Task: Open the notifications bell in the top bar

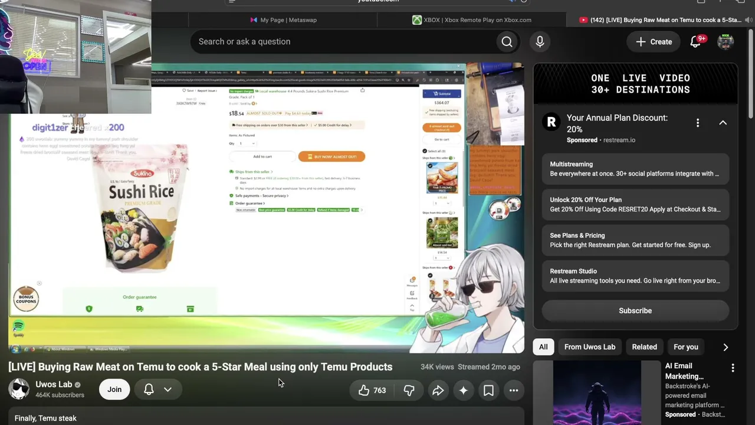Action: [696, 42]
